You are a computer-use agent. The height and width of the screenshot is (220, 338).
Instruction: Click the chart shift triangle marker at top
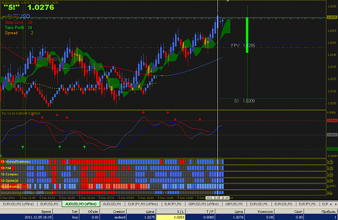tap(228, 1)
